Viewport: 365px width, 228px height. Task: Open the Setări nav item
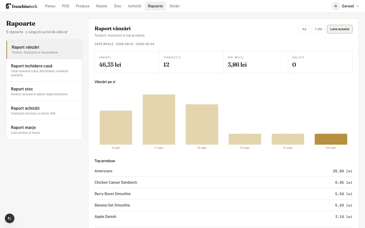(175, 6)
